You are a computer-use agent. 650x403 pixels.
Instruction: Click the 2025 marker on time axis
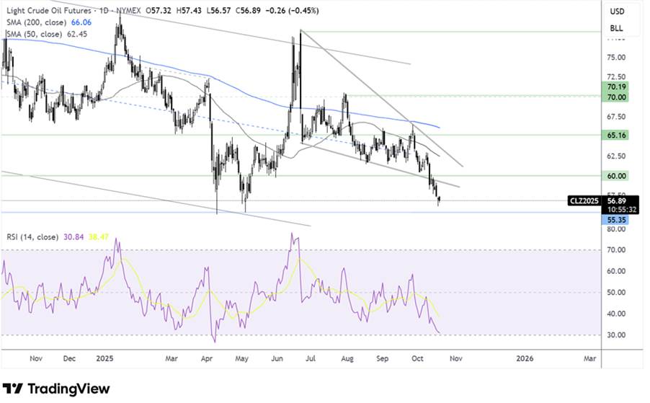click(x=104, y=358)
